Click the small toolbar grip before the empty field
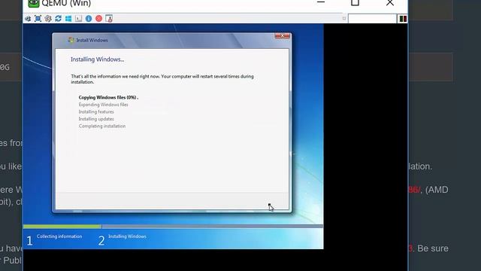The image size is (481, 271). 344,19
